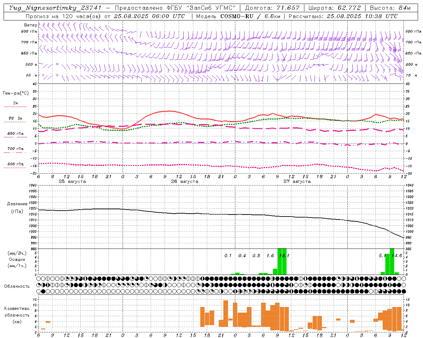
Task: Click the 5.1 precipitation value
Action: (382, 256)
